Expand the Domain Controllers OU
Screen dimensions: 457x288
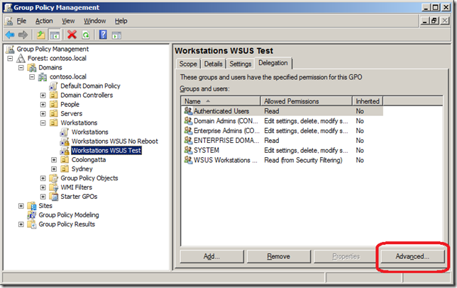click(x=43, y=96)
